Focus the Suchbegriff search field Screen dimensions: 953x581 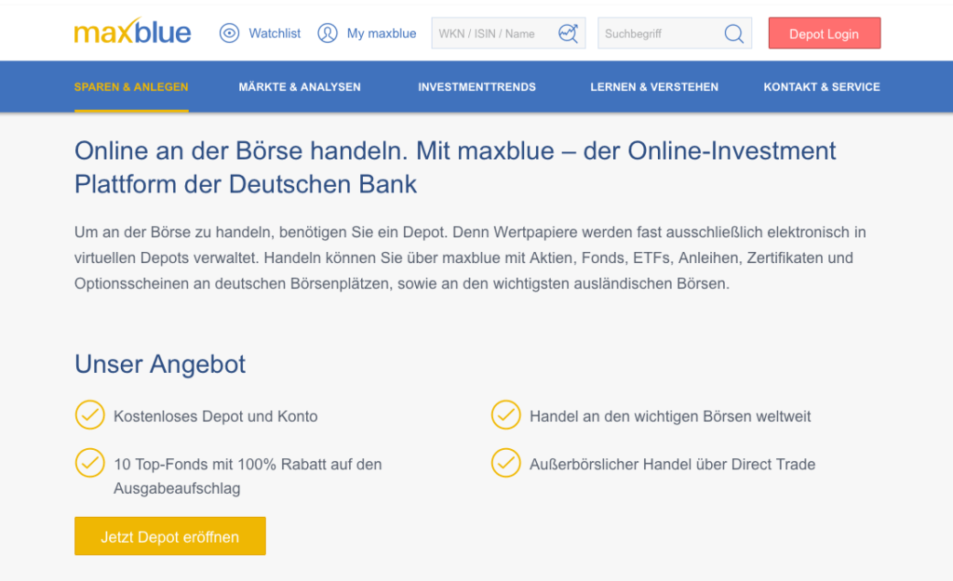coord(675,33)
